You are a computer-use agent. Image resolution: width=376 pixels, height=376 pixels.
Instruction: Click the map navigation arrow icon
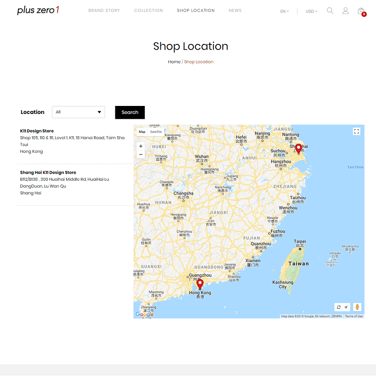346,307
